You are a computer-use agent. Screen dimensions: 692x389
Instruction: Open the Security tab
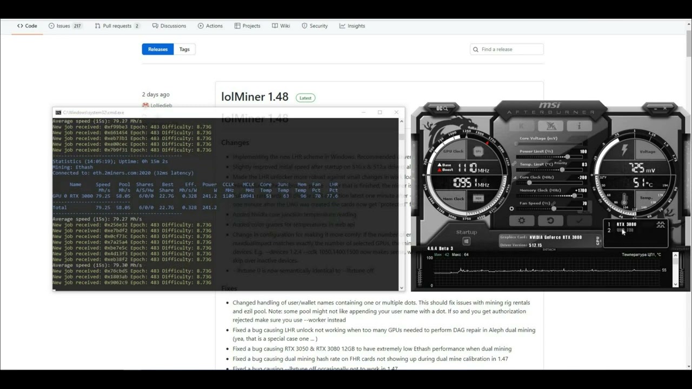point(315,26)
